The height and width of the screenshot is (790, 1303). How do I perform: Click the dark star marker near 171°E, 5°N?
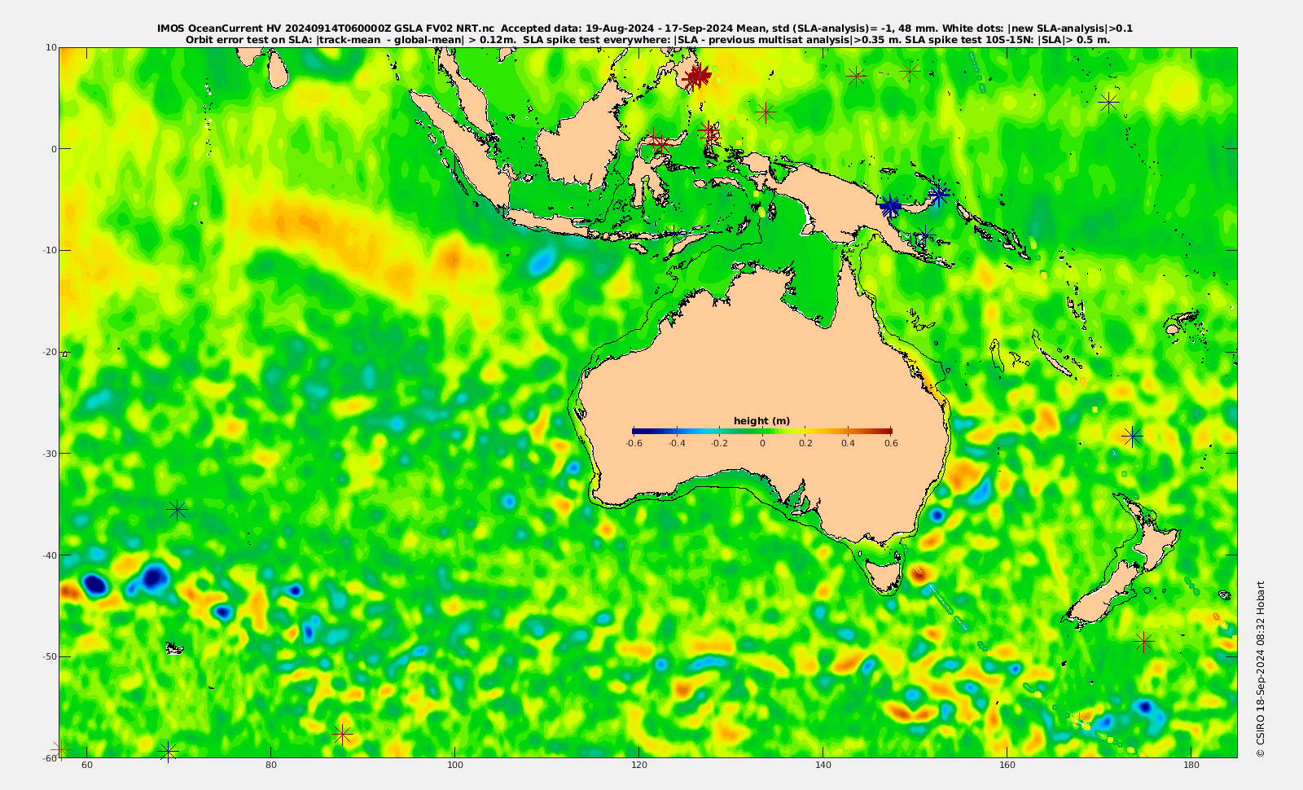[1109, 102]
